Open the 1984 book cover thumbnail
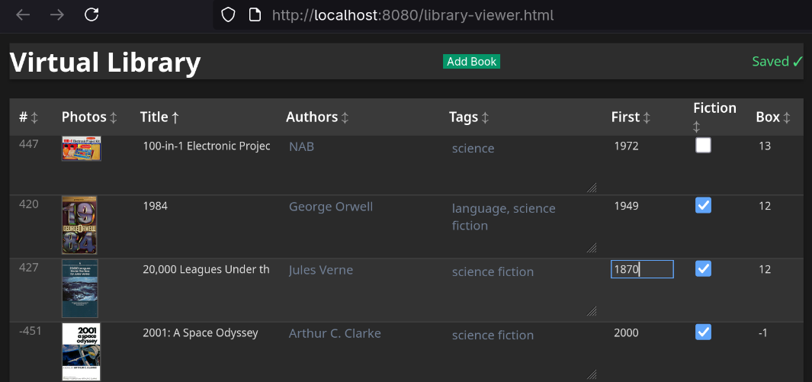This screenshot has width=812, height=382. pyautogui.click(x=79, y=225)
